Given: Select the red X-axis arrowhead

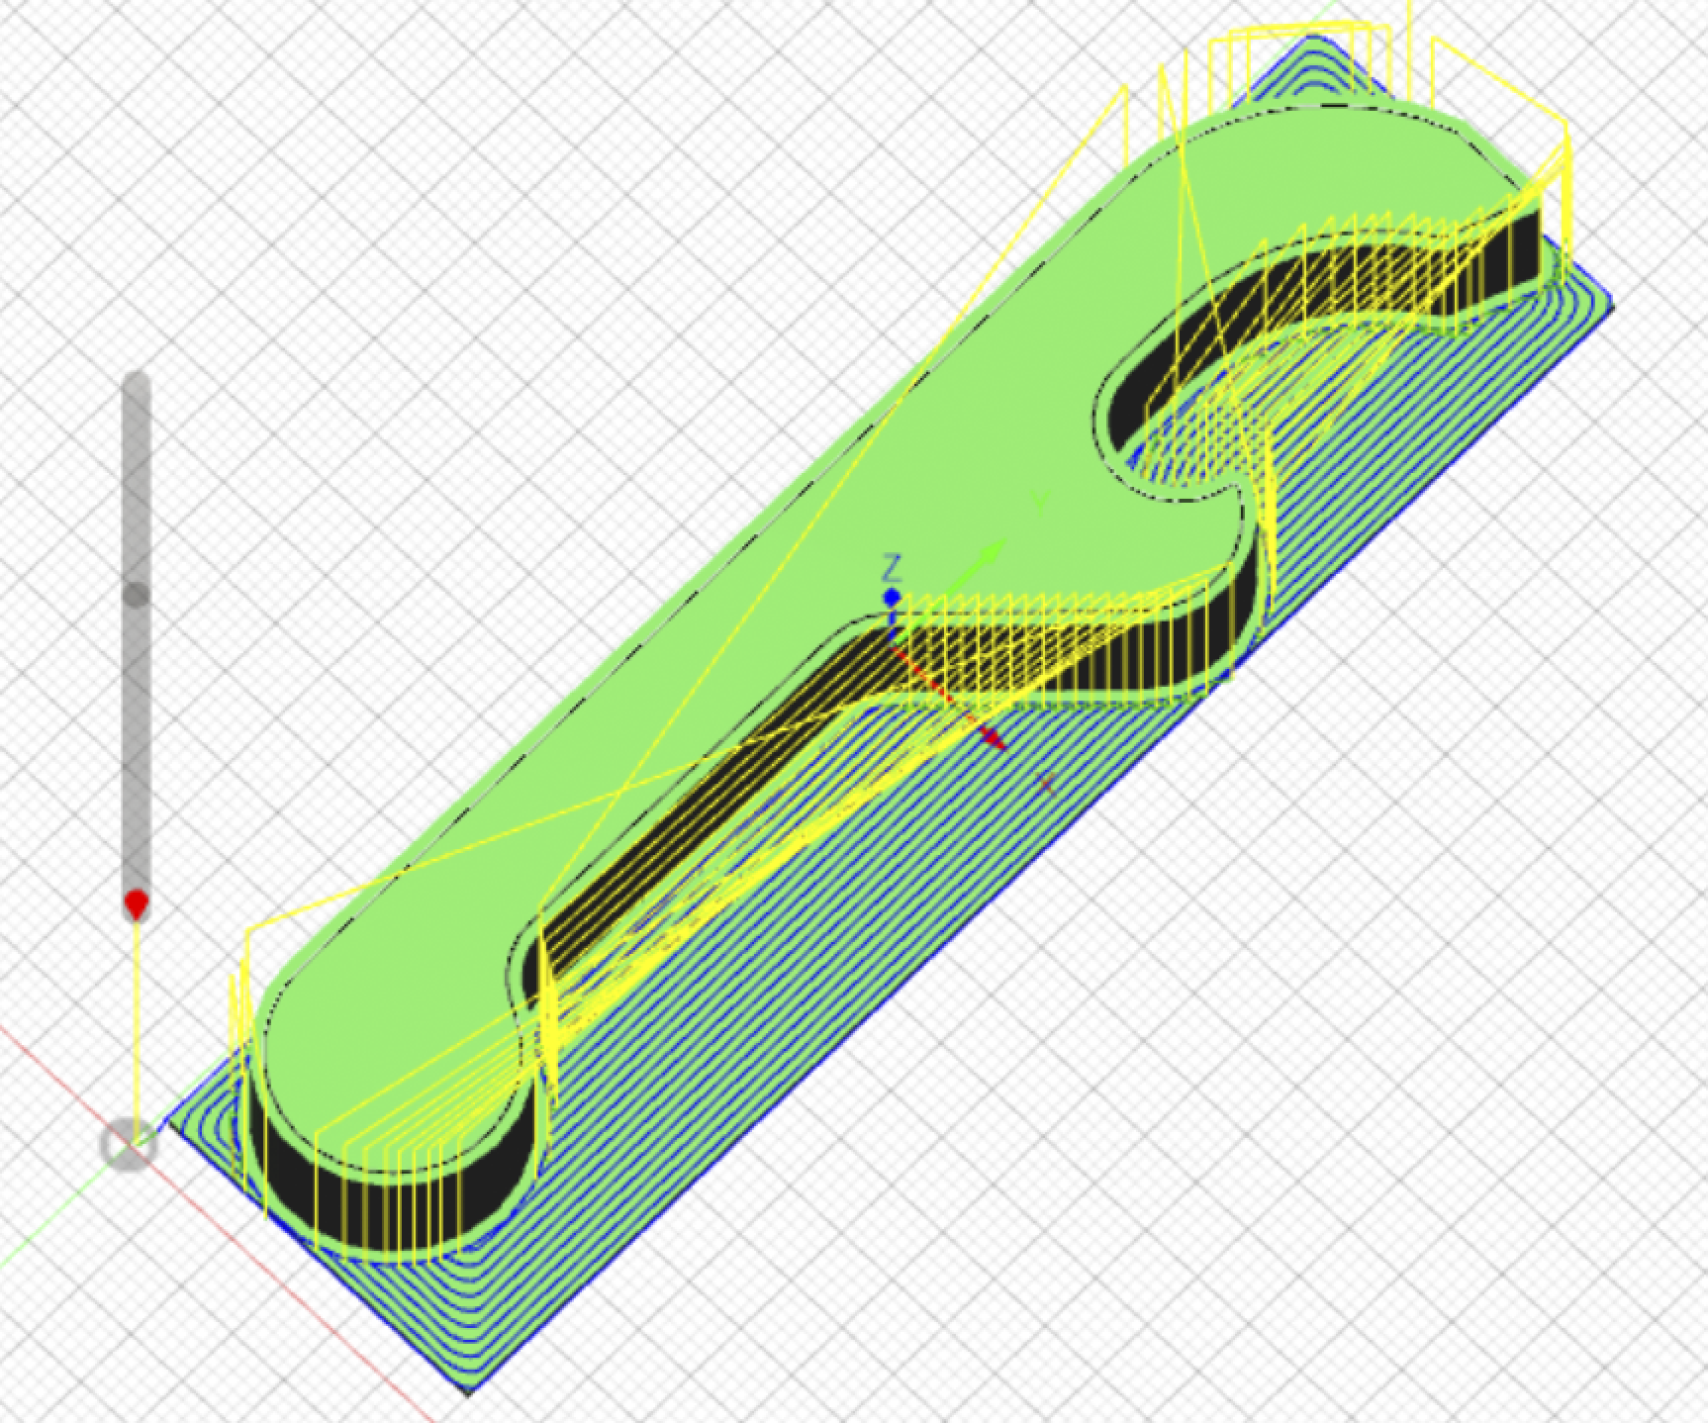Looking at the screenshot, I should coord(994,738).
